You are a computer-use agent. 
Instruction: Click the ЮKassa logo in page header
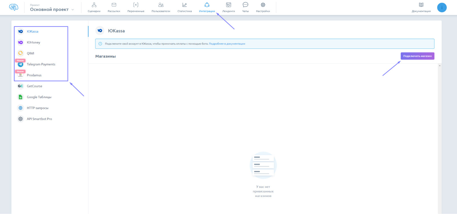(100, 31)
